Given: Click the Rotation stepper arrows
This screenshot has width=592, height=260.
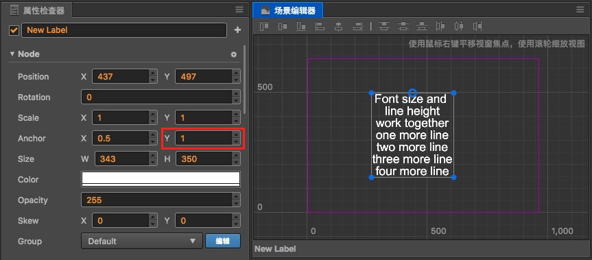Looking at the screenshot, I should tap(237, 97).
